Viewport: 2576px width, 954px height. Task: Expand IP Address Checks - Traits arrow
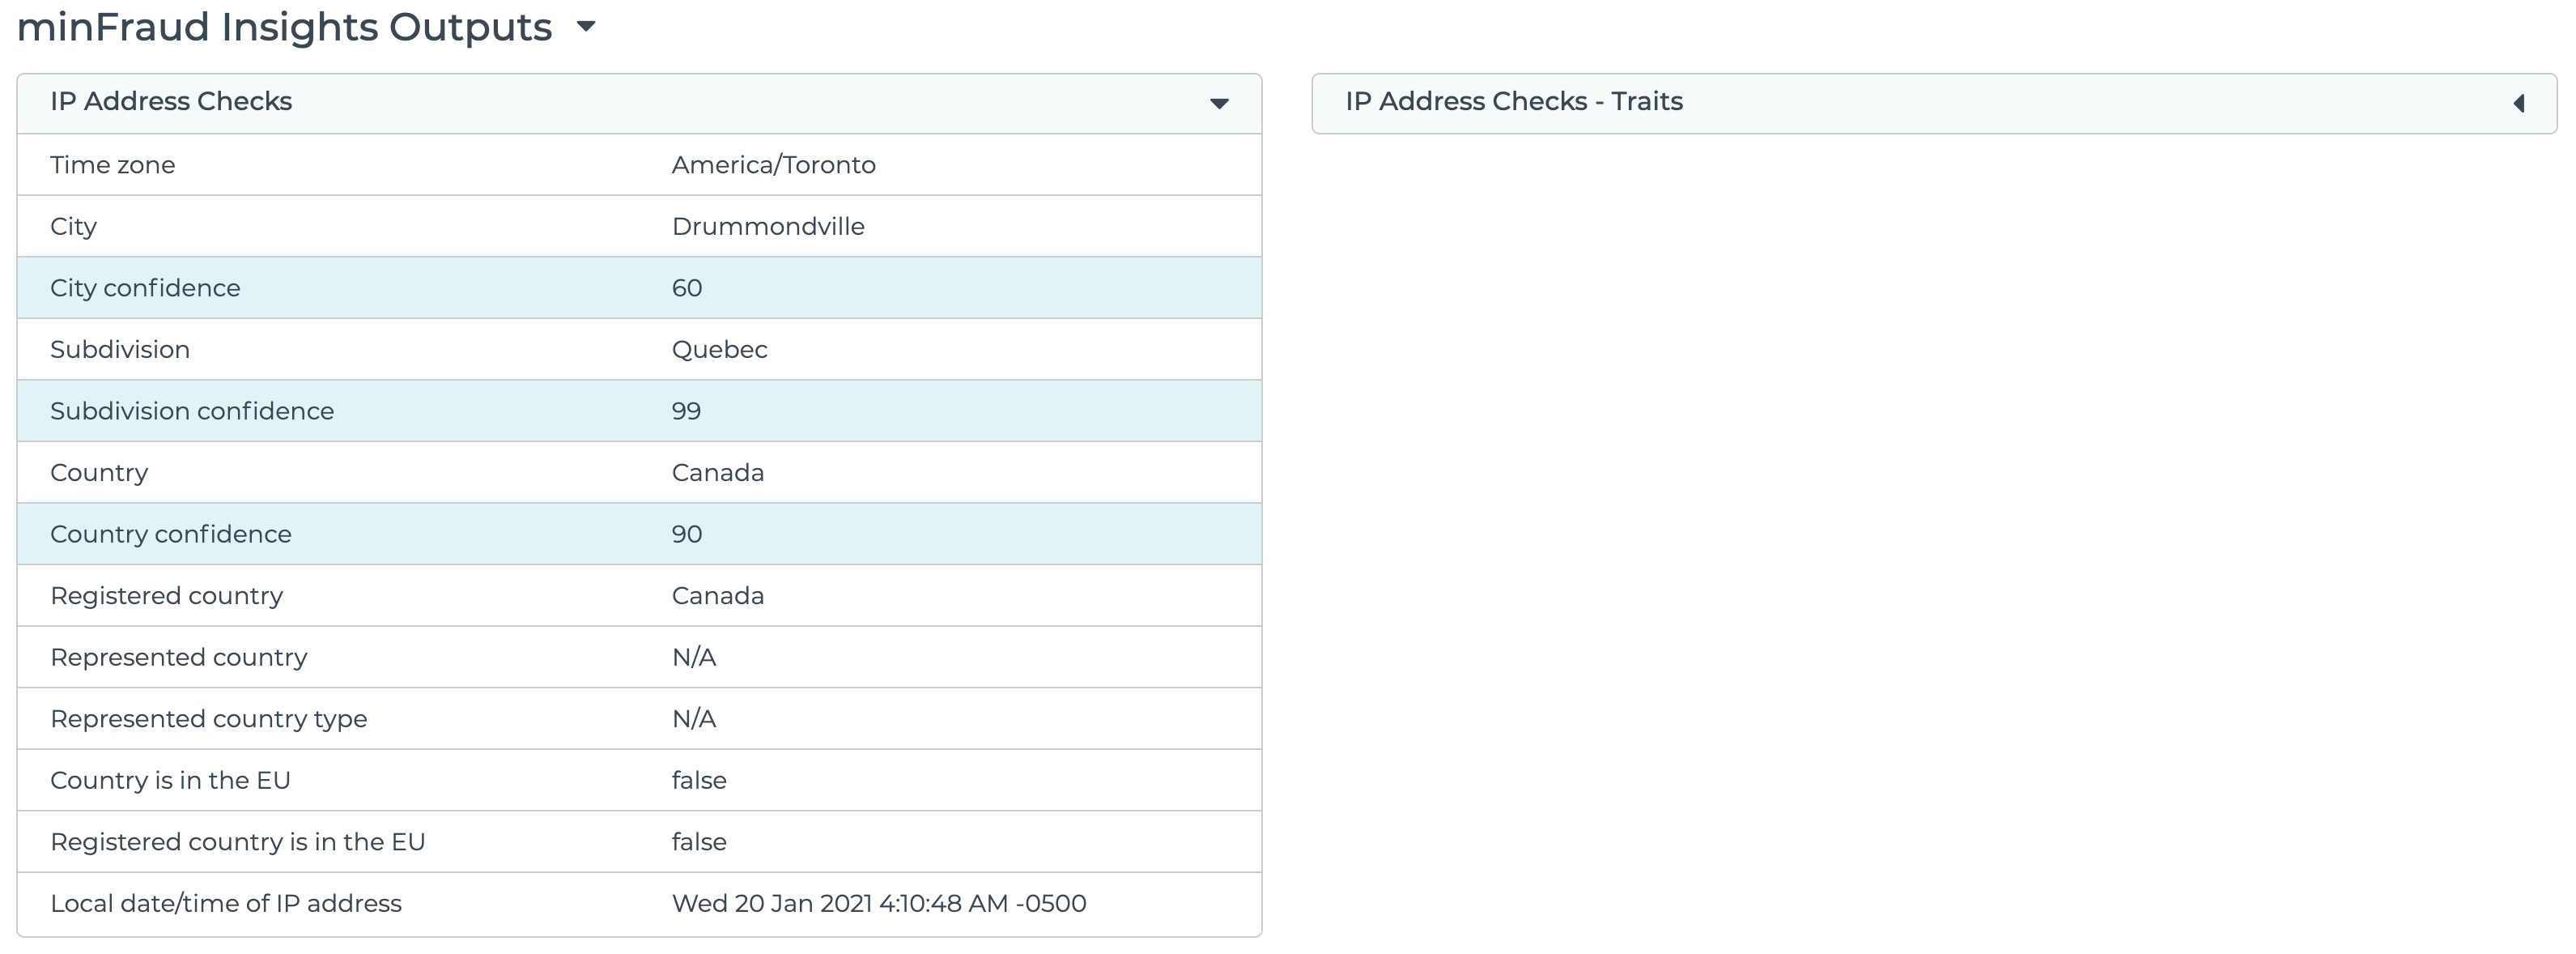pyautogui.click(x=2519, y=103)
